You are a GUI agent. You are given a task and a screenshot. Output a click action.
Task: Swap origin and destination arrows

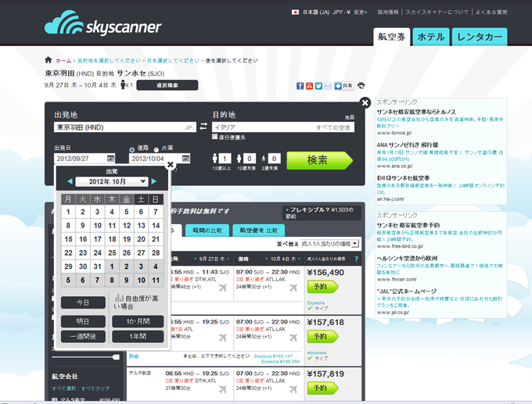[x=203, y=127]
